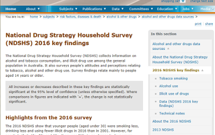Viewport: 215px width, 135px height.
Task: Expand the Subjects navigation menu
Action: coord(68,9)
